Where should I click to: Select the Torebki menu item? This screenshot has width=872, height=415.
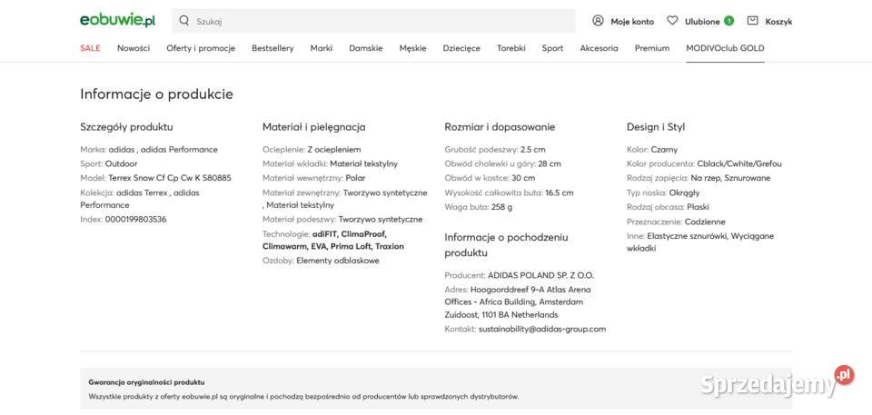(x=511, y=48)
